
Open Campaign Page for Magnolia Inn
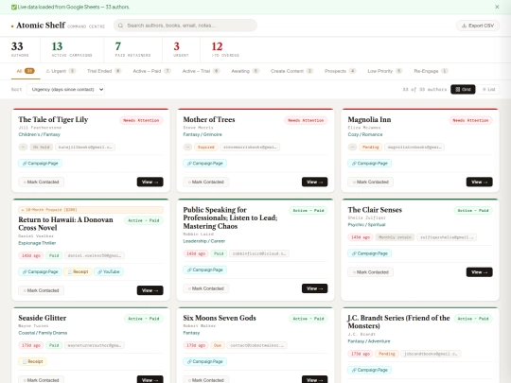click(370, 164)
